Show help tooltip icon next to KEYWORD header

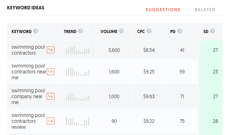point(36,31)
